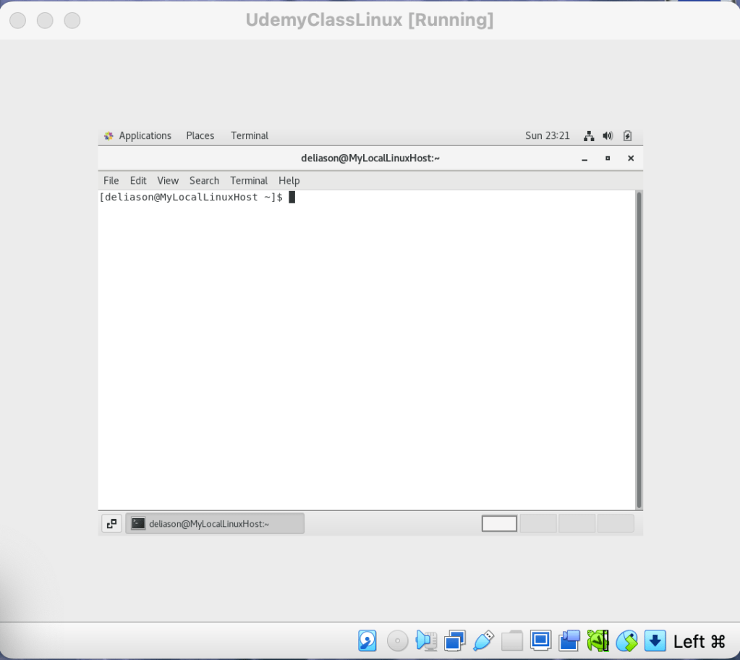740x660 pixels.
Task: Click the USB devices status icon
Action: [x=483, y=640]
